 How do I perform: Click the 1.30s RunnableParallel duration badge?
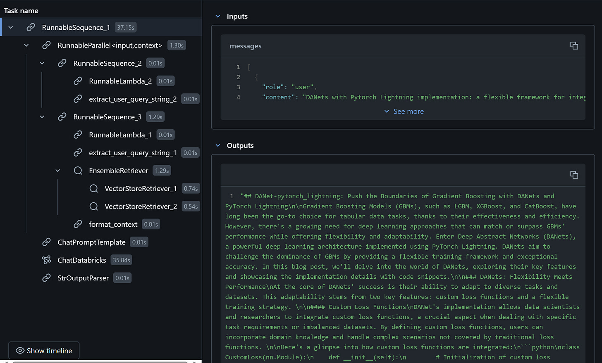tap(177, 45)
